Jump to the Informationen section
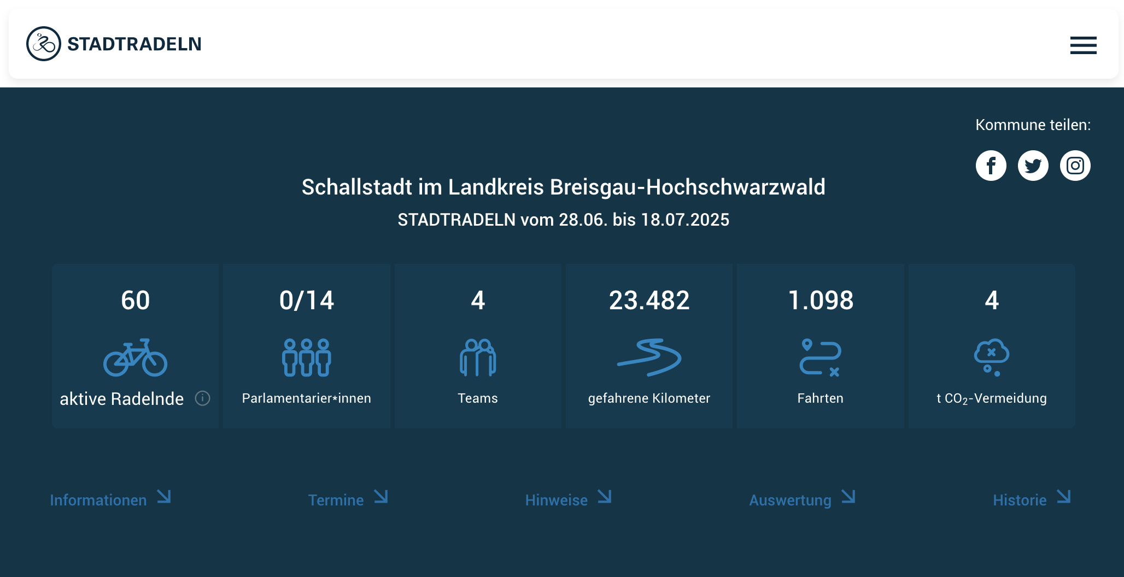 coord(98,500)
